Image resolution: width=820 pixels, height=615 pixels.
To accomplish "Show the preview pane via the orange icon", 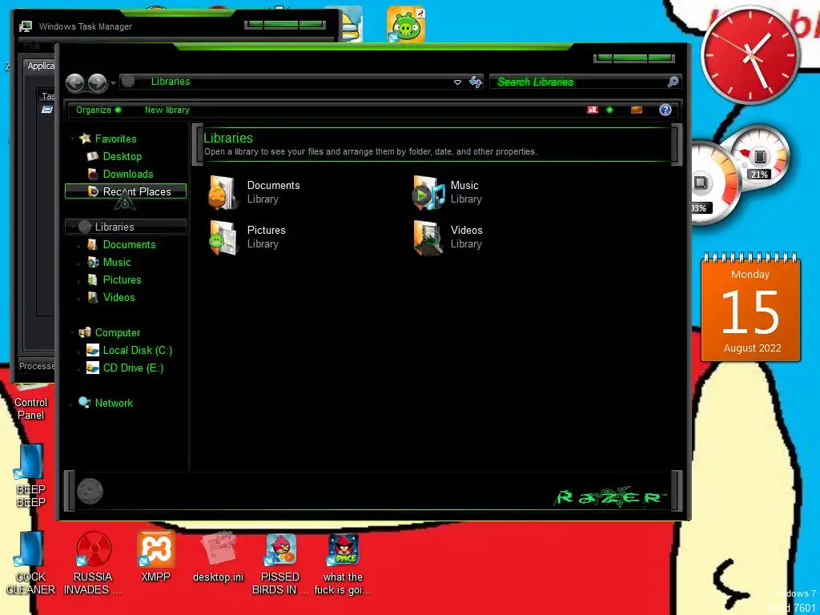I will tap(637, 110).
